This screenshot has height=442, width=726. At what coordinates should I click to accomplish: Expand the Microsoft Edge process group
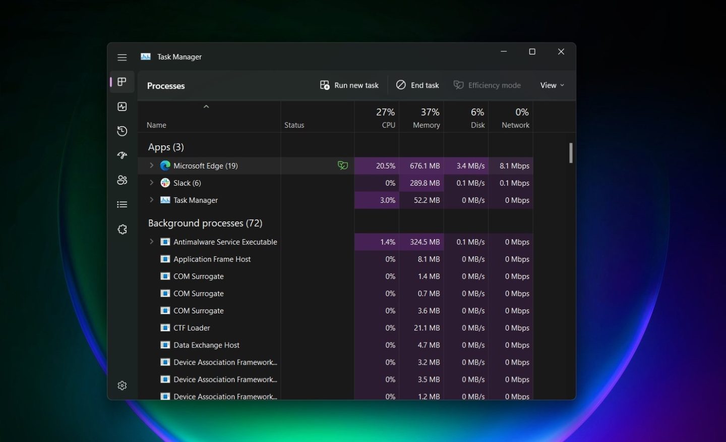tap(151, 165)
